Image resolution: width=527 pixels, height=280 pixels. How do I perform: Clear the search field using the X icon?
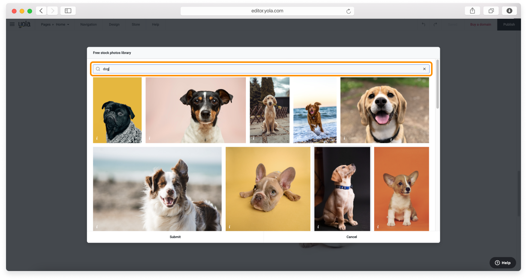point(424,69)
